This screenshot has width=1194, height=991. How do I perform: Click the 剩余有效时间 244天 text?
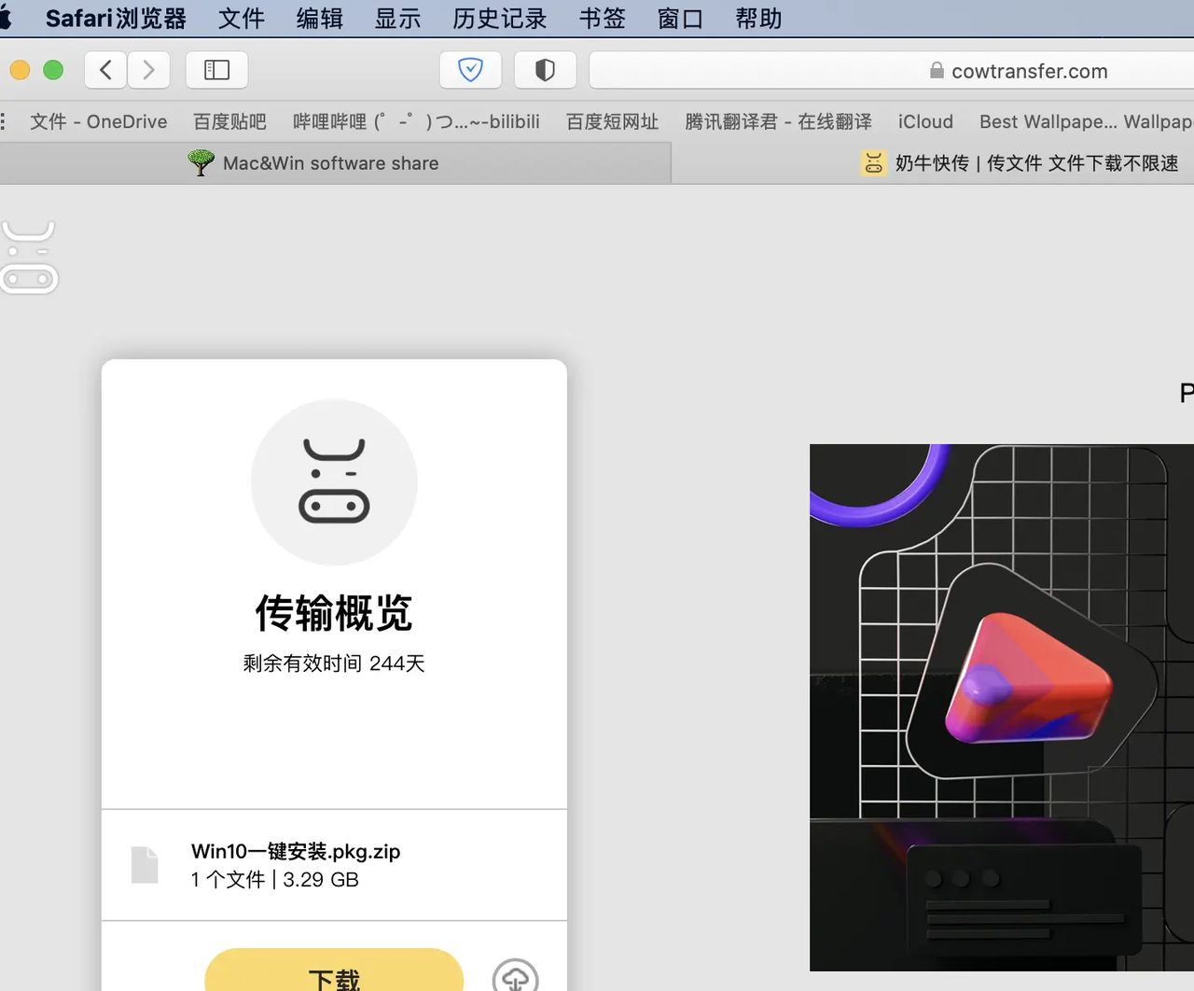click(x=334, y=663)
